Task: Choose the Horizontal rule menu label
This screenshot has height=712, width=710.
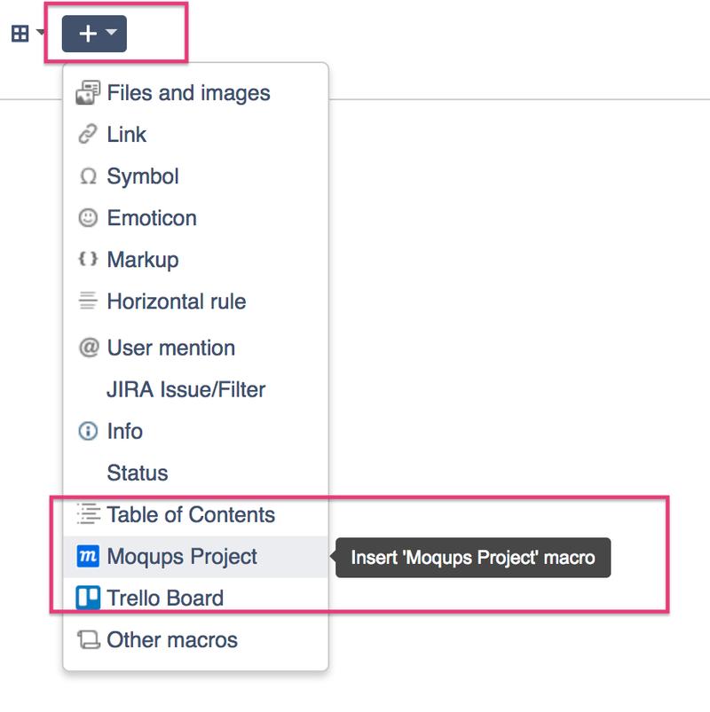Action: pyautogui.click(x=176, y=301)
